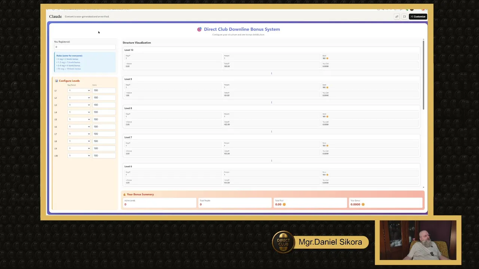
Task: Click the Direct Club logo badge
Action: (x=283, y=242)
